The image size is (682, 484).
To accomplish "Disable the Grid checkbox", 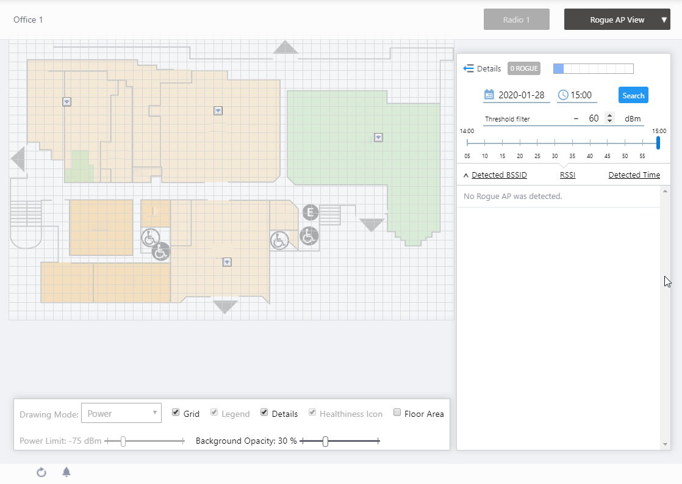I will (176, 413).
